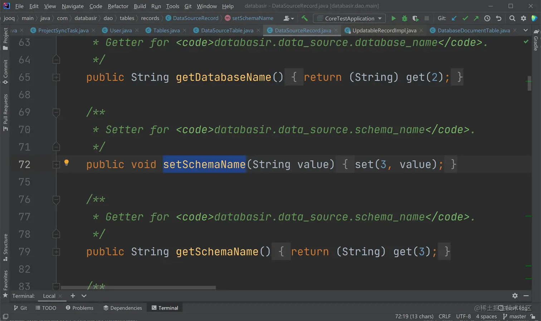This screenshot has height=321, width=541.
Task: Open IDE settings gear in top toolbar
Action: coord(523,18)
